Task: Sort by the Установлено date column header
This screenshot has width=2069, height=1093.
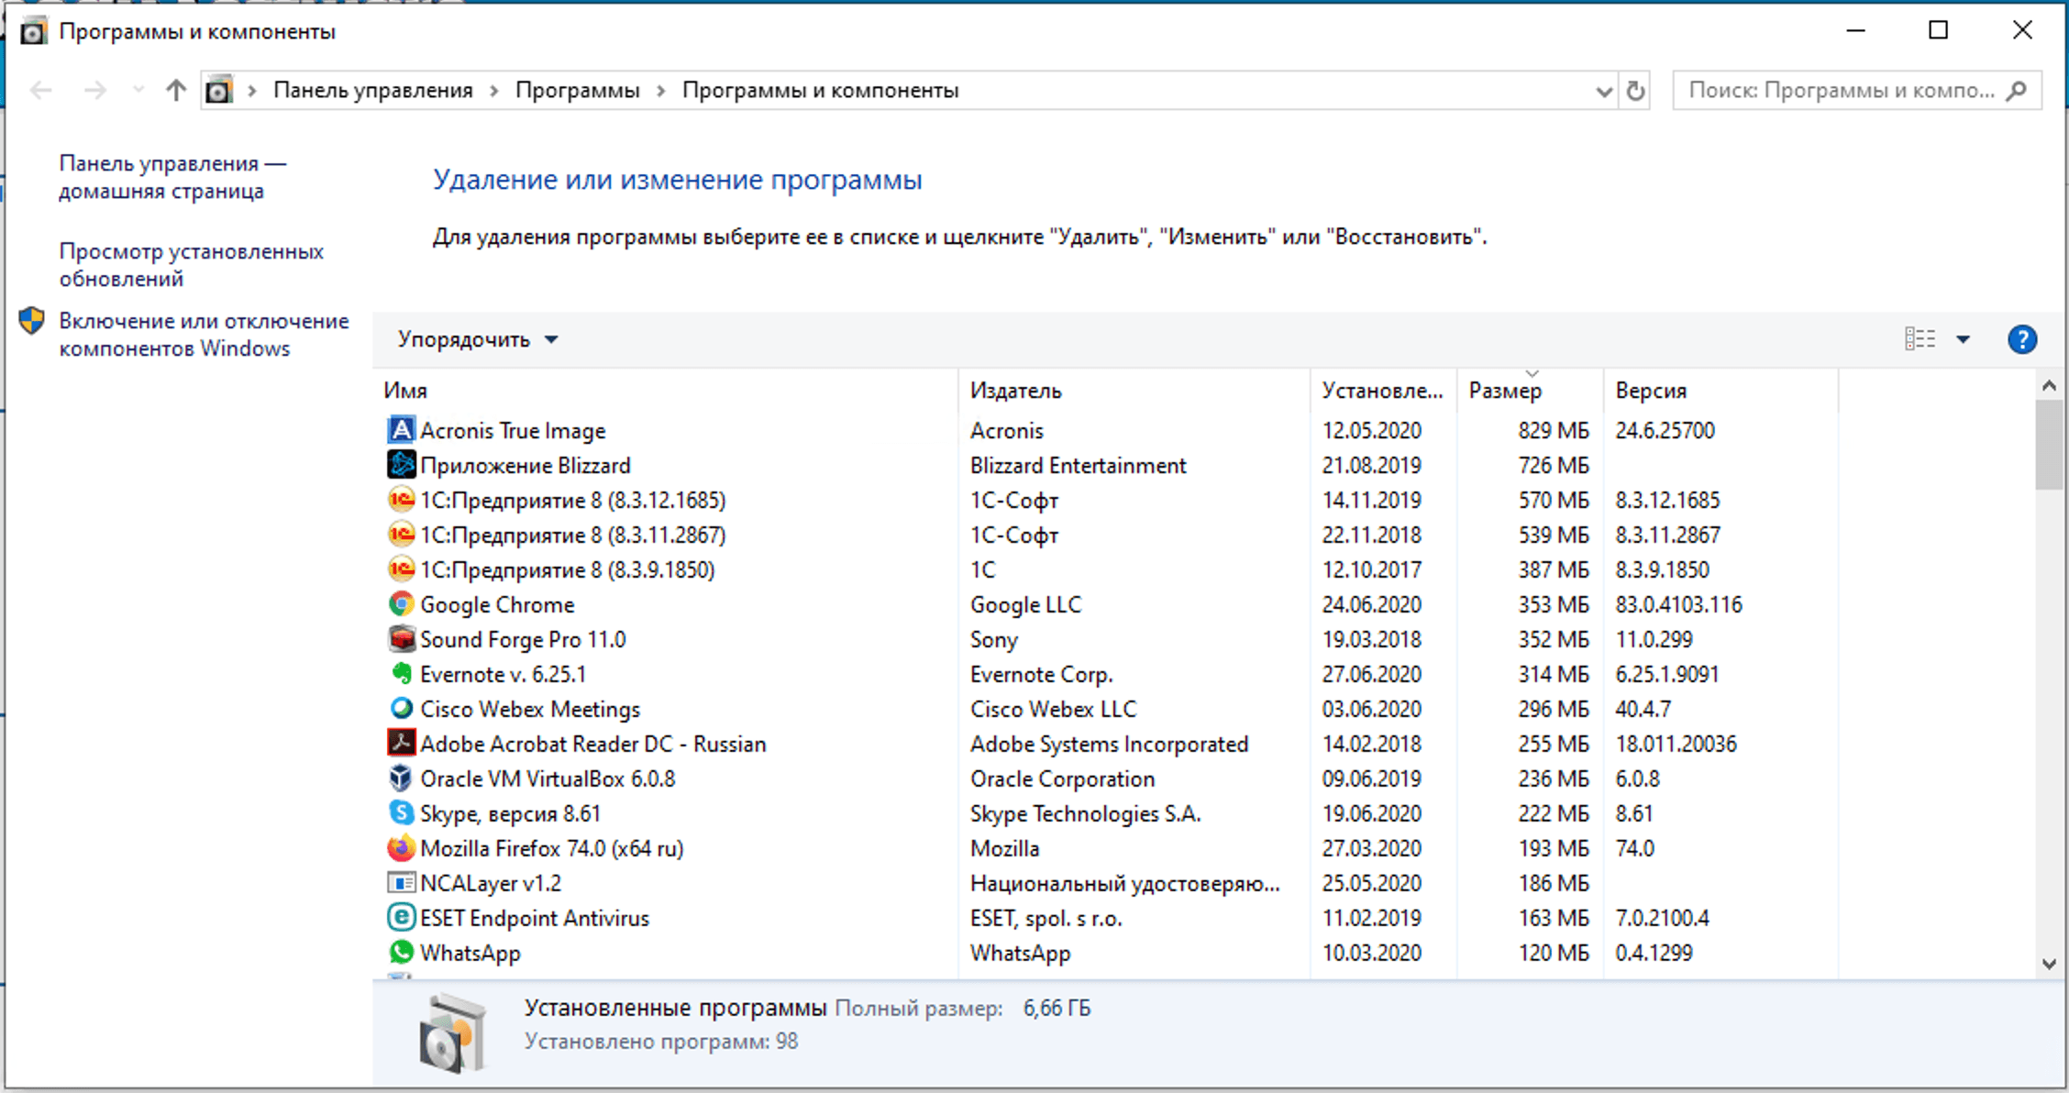Action: click(x=1384, y=391)
